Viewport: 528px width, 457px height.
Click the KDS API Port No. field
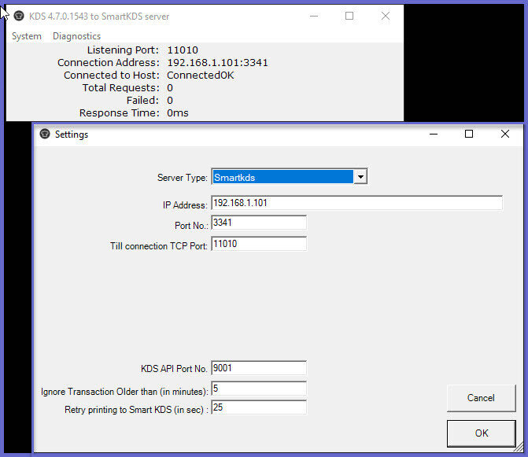pos(259,368)
